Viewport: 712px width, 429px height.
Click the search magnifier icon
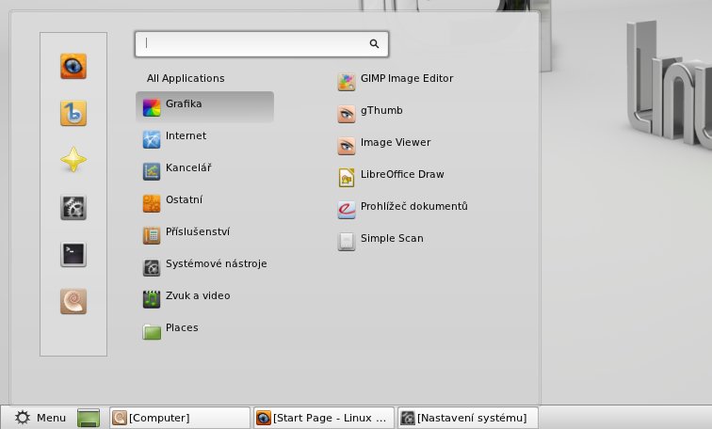374,43
